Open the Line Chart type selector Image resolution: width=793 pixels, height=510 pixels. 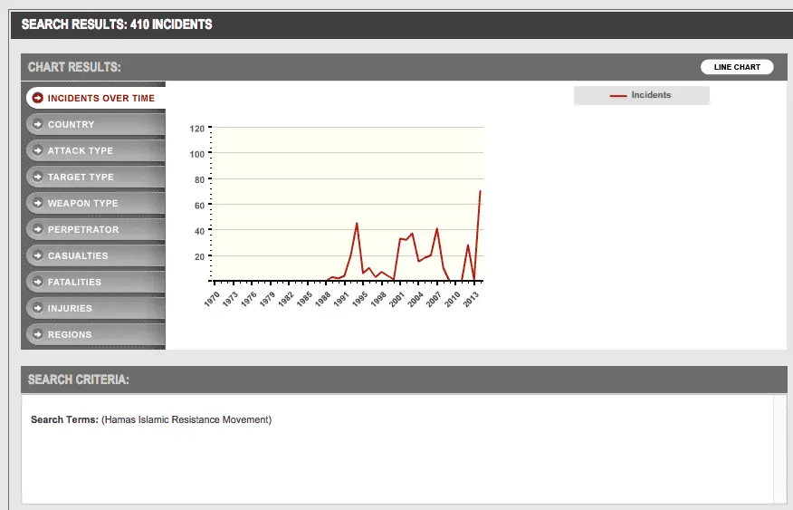click(x=736, y=67)
